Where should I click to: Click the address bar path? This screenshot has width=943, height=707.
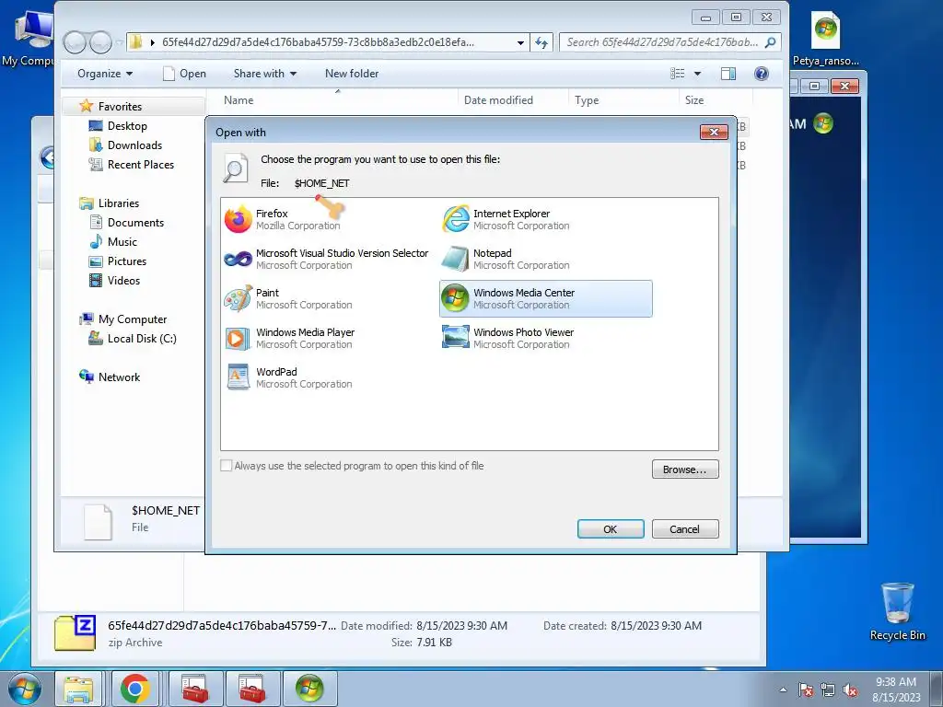click(x=318, y=42)
